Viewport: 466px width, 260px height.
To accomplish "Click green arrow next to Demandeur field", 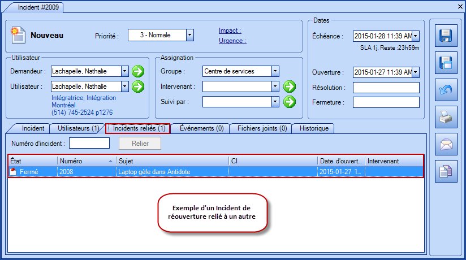I will [x=138, y=71].
